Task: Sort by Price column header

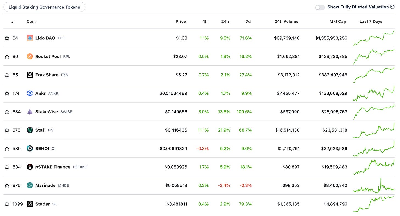Action: click(181, 21)
